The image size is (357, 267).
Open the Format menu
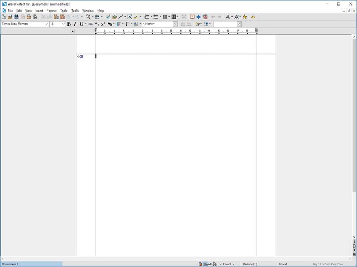pyautogui.click(x=51, y=11)
